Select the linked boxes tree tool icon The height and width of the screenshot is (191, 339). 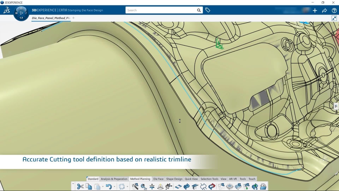246,186
